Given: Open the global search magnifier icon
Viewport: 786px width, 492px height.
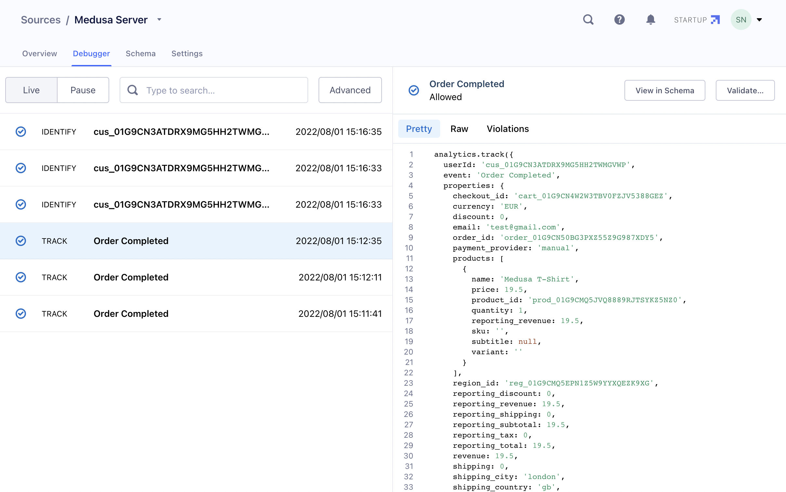Looking at the screenshot, I should click(x=588, y=19).
